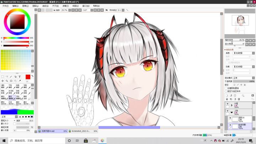The width and height of the screenshot is (256, 144).
Task: Adjust brush size 画笔大小 slider
Action: [x=25, y=121]
